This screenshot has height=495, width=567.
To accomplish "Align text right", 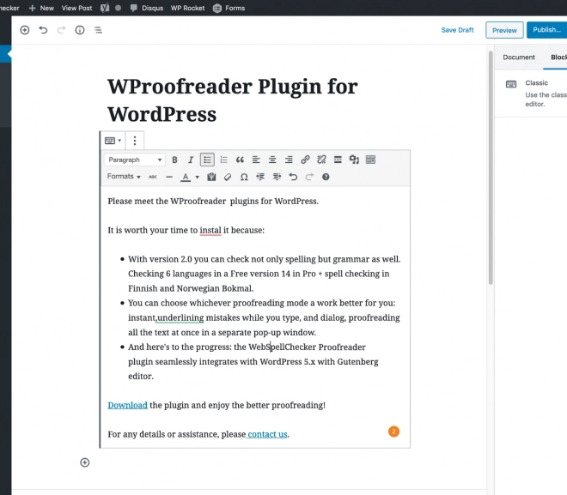I will click(x=289, y=160).
